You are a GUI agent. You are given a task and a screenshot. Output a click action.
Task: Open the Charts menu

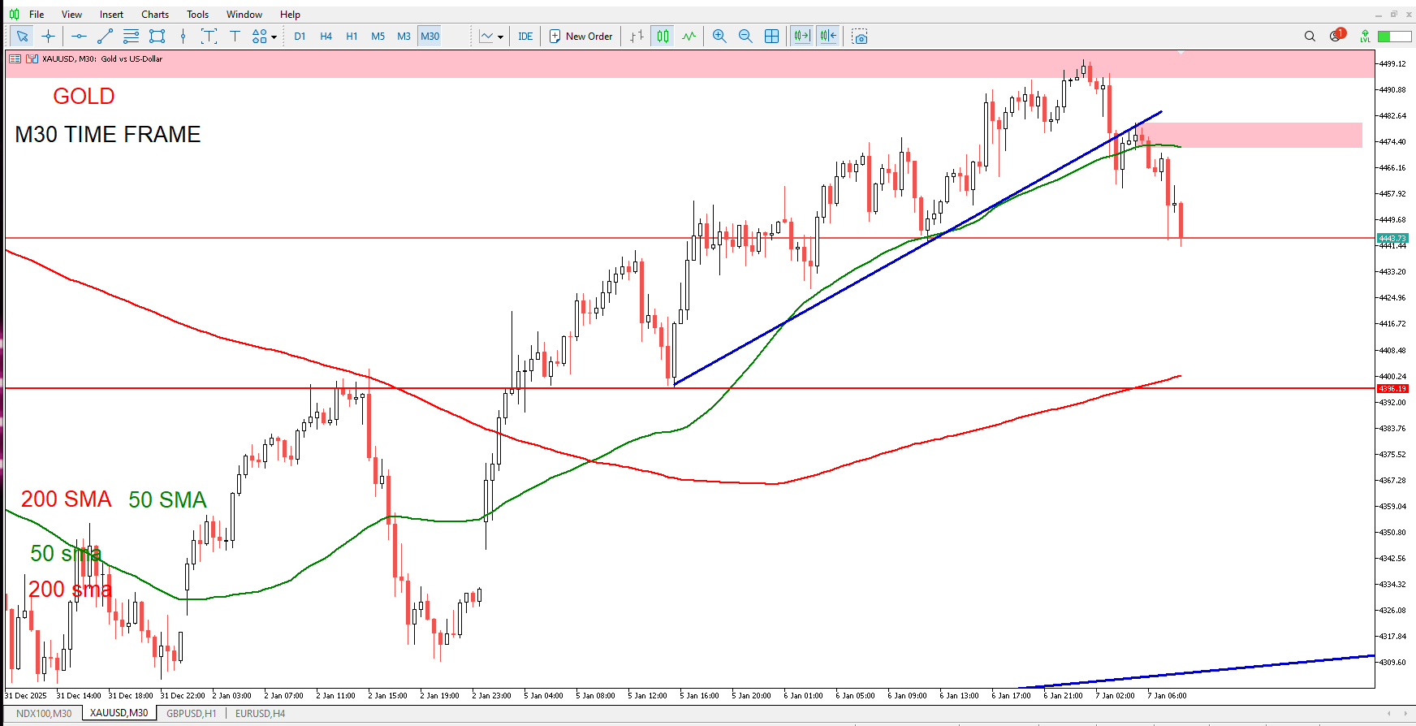(x=155, y=14)
